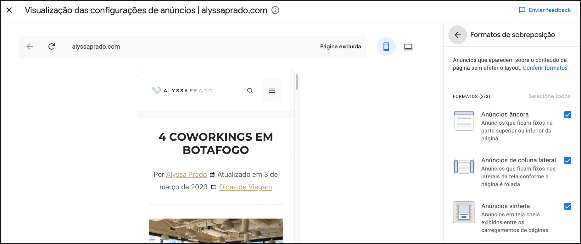Click the alyssaprado.com URL field

[x=96, y=47]
